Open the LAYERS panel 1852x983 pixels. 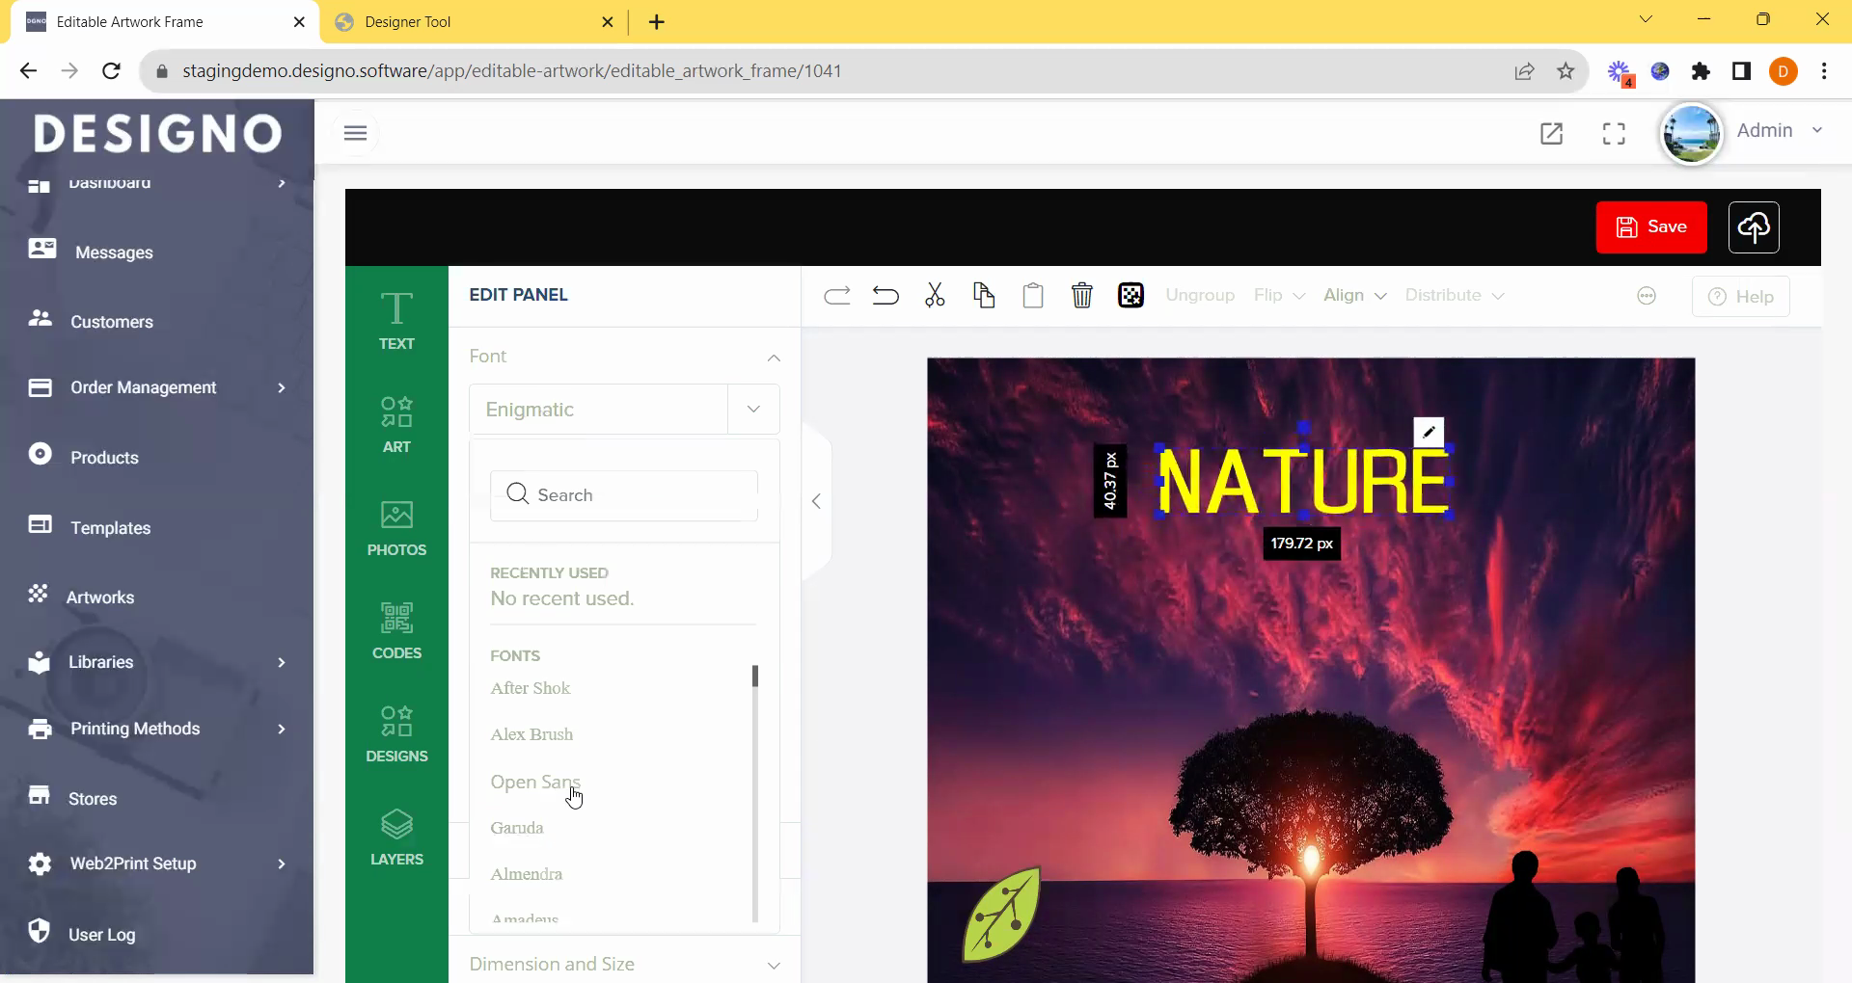tap(396, 837)
